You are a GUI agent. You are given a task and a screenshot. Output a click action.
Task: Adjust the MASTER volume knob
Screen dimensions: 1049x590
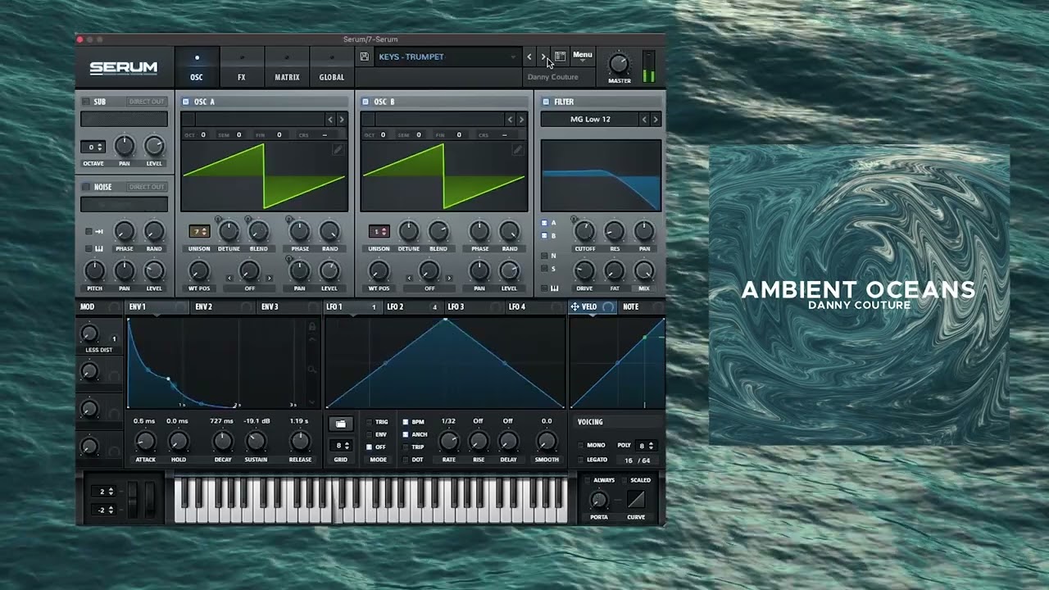[x=619, y=63]
